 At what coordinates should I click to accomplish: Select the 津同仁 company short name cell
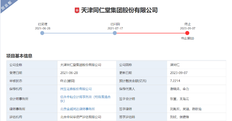(x=175, y=65)
